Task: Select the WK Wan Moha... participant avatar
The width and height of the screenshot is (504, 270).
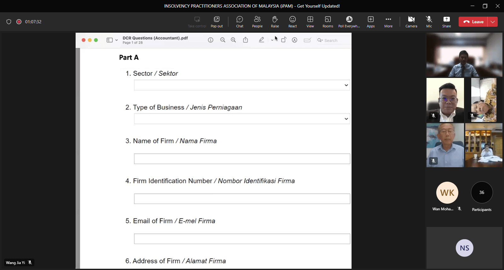Action: coord(447,192)
